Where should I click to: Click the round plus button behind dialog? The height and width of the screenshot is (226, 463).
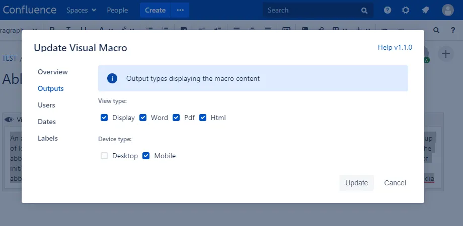click(x=445, y=54)
